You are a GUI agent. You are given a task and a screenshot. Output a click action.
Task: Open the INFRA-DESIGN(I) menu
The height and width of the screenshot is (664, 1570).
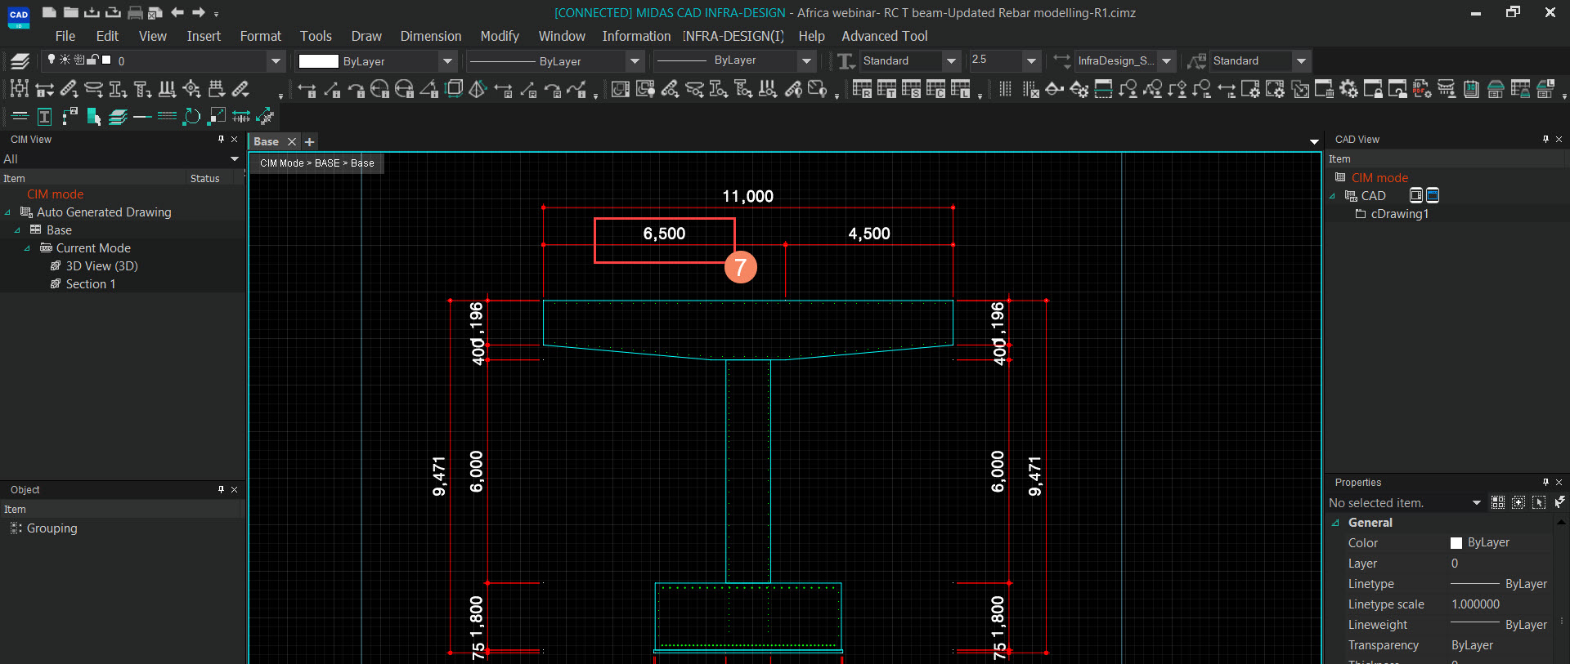733,36
